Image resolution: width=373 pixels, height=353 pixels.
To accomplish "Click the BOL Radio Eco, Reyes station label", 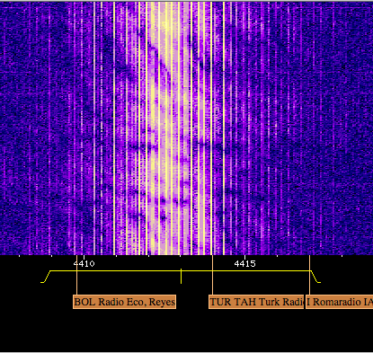I will [124, 302].
